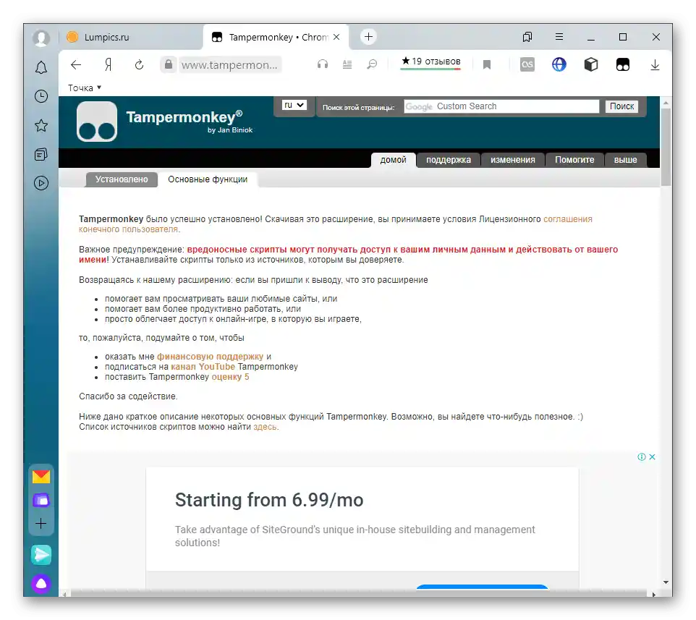This screenshot has width=696, height=620.
Task: Click the vertical scrollbar thumb
Action: coord(666,146)
